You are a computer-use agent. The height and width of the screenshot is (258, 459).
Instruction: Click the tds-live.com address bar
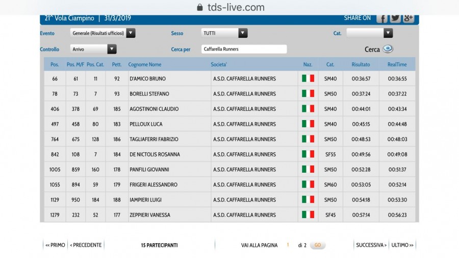[231, 7]
